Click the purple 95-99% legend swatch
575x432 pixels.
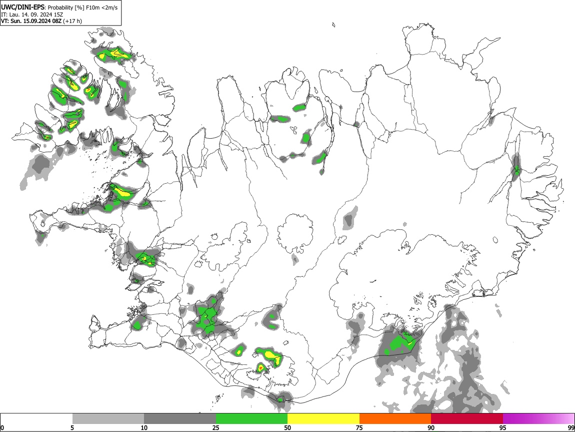tap(538, 419)
